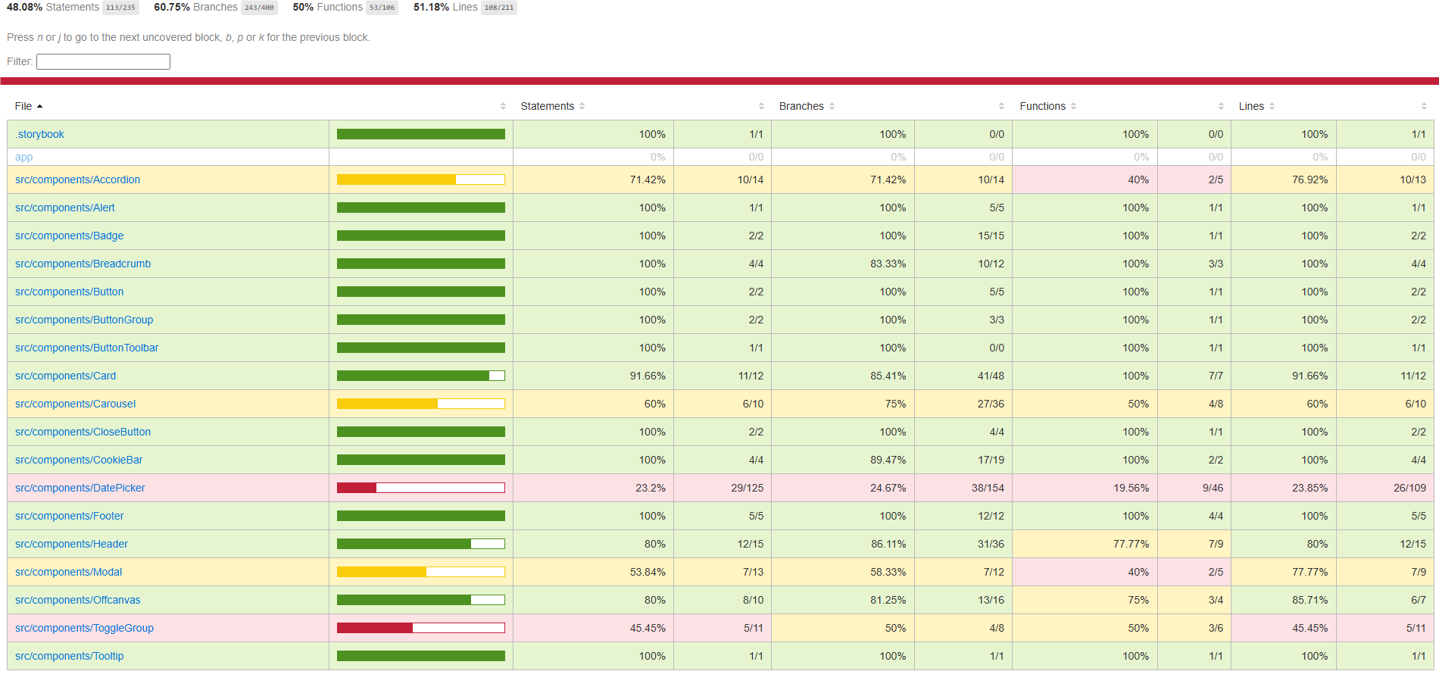Image resolution: width=1439 pixels, height=693 pixels.
Task: View src/components/Card coverage details
Action: tap(65, 376)
